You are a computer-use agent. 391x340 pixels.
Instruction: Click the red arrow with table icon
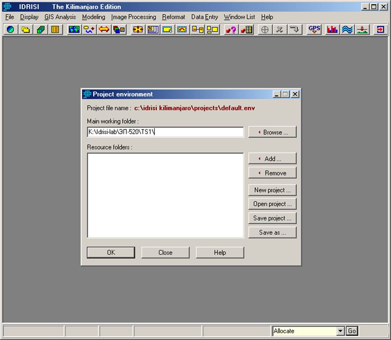(246, 29)
